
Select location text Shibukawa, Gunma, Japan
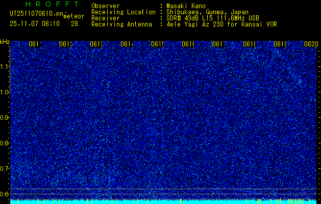[x=207, y=12]
